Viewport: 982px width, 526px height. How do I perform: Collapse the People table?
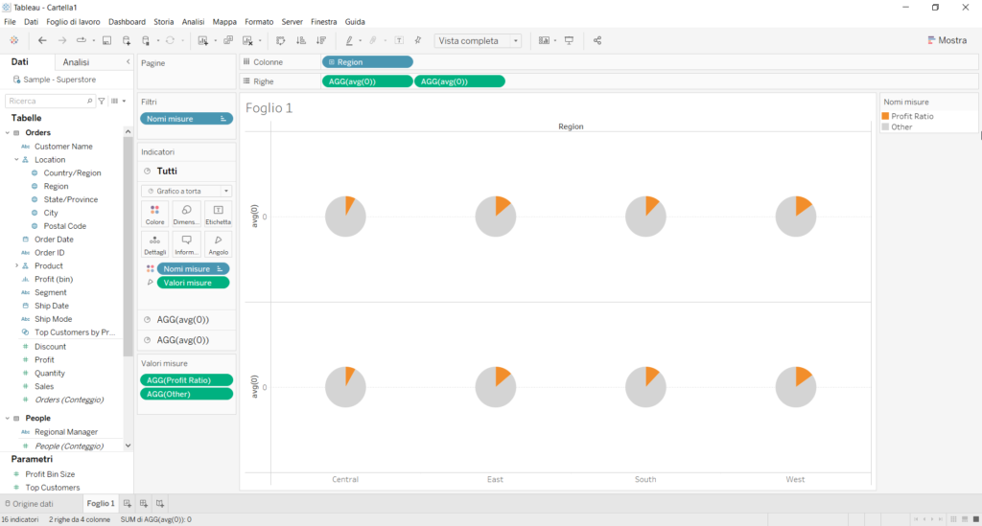tap(8, 418)
